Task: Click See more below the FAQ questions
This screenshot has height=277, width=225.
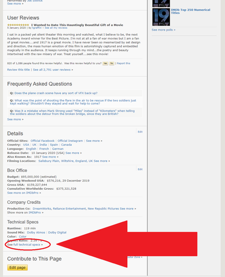Action: 14,119
